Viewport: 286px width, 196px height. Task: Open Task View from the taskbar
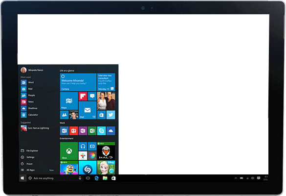pos(88,178)
